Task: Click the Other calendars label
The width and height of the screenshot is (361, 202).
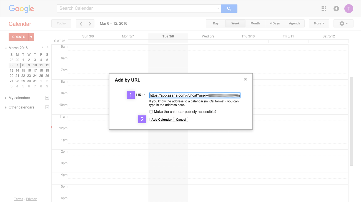Action: click(x=21, y=107)
